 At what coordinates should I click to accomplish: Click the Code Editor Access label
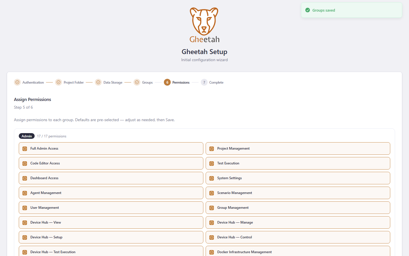(45, 163)
